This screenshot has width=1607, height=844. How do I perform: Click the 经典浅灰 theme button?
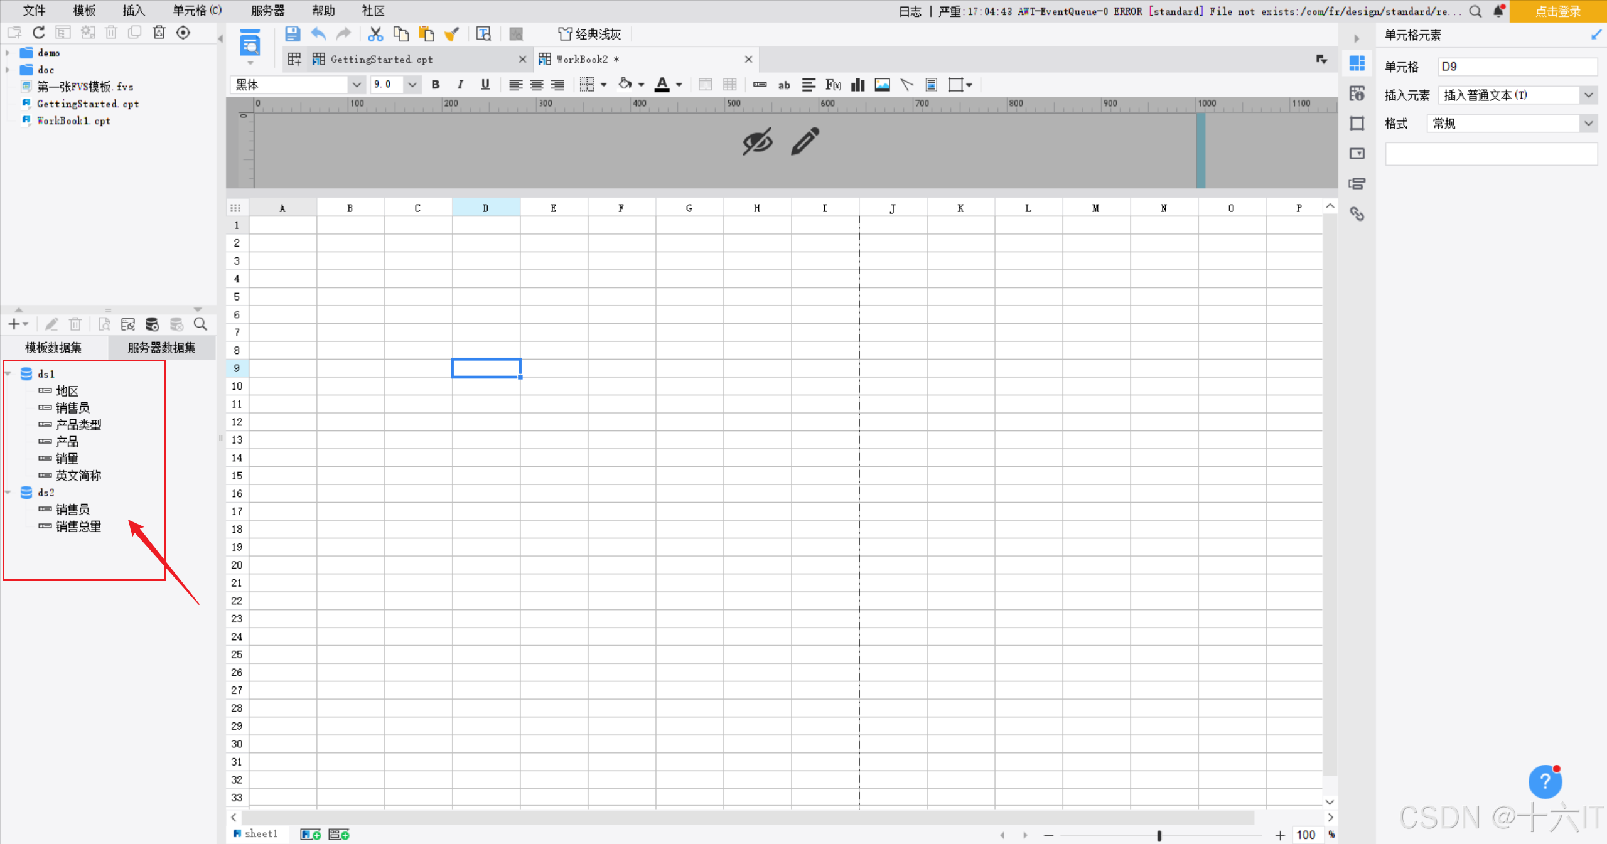click(590, 34)
